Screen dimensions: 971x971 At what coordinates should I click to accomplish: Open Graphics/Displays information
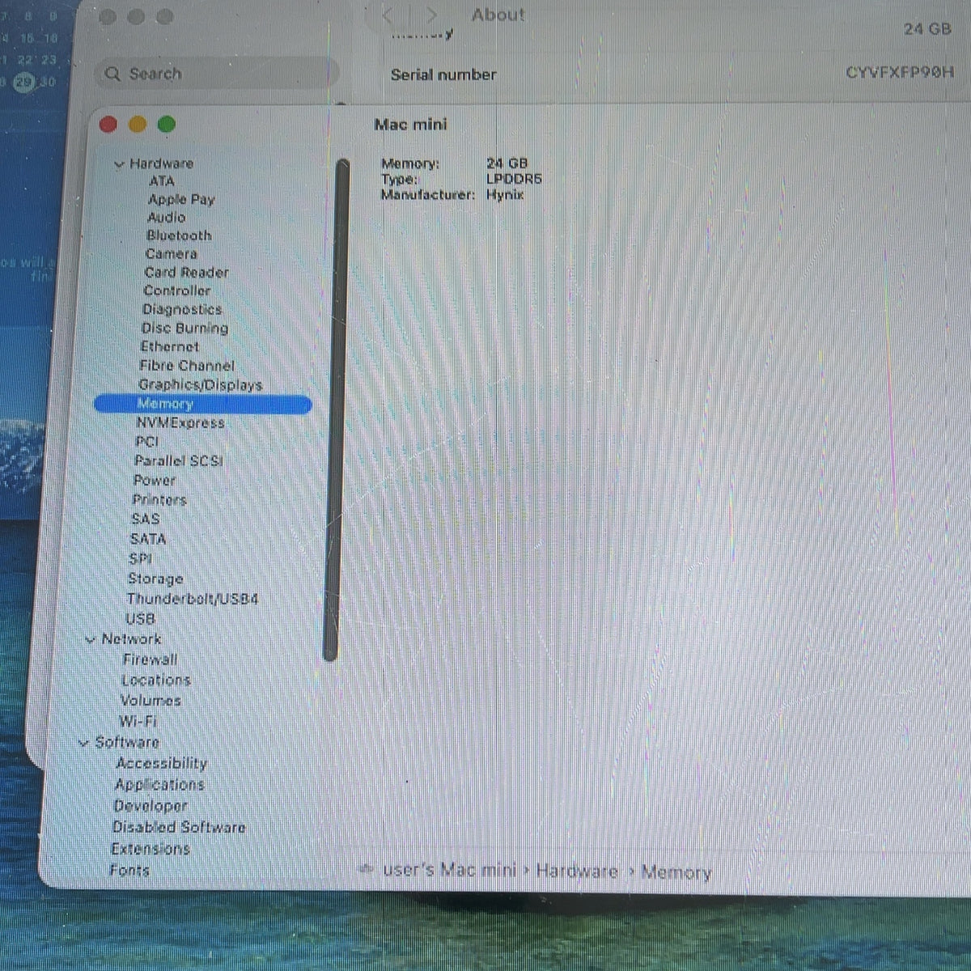coord(200,385)
